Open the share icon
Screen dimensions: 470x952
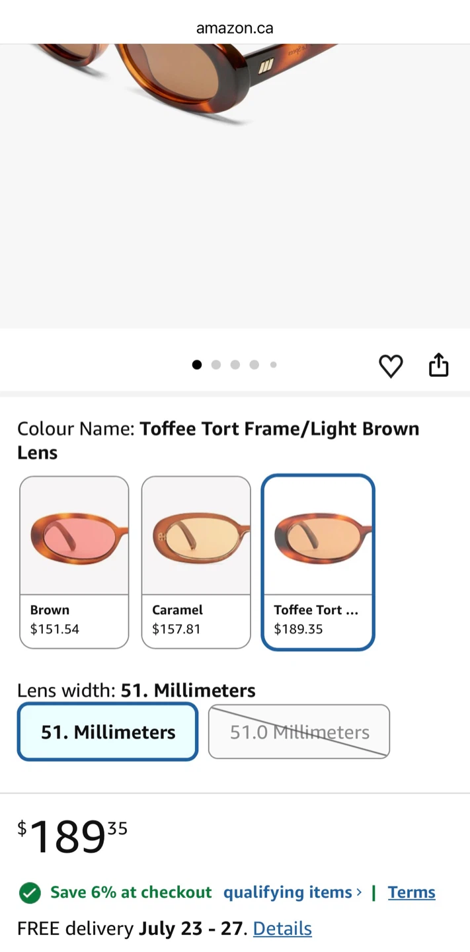pyautogui.click(x=439, y=365)
